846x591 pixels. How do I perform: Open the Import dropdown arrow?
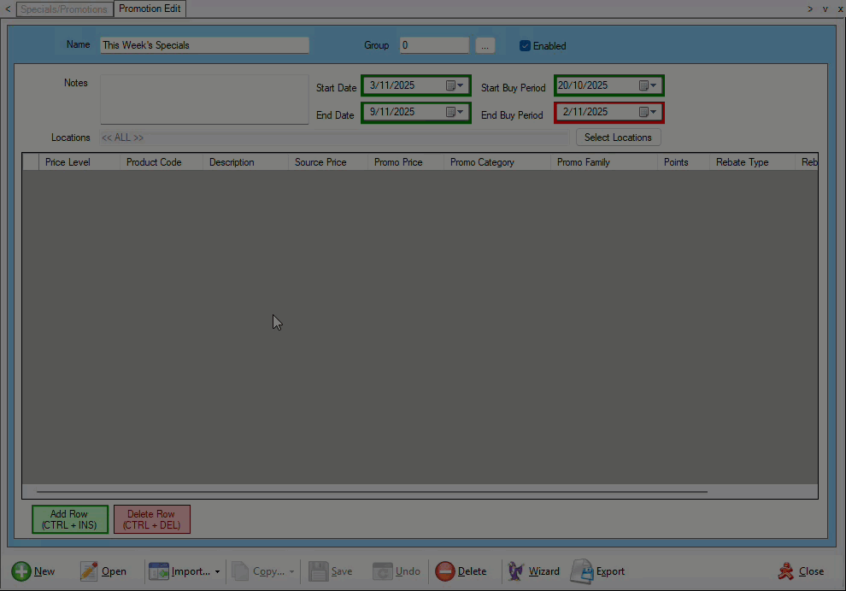point(215,571)
